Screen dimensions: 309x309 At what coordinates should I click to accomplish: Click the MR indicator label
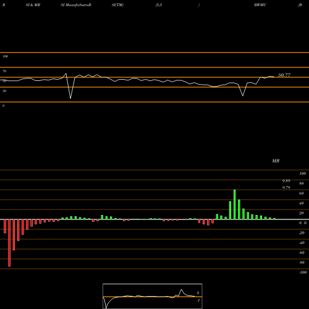276,161
